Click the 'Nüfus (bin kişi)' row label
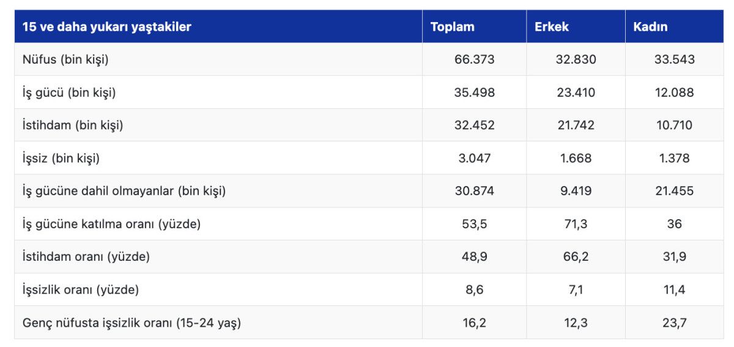The width and height of the screenshot is (734, 347). [65, 60]
